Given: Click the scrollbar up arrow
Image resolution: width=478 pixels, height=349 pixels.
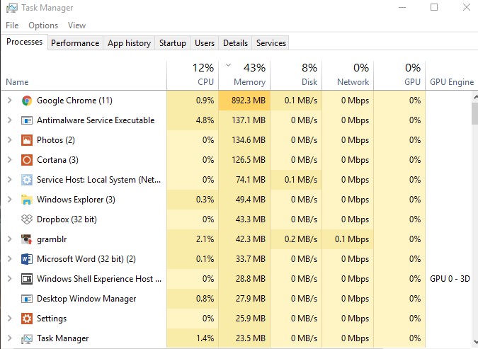Looking at the screenshot, I should 475,97.
